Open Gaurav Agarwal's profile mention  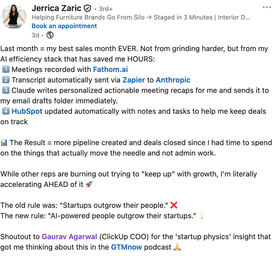coord(69,237)
